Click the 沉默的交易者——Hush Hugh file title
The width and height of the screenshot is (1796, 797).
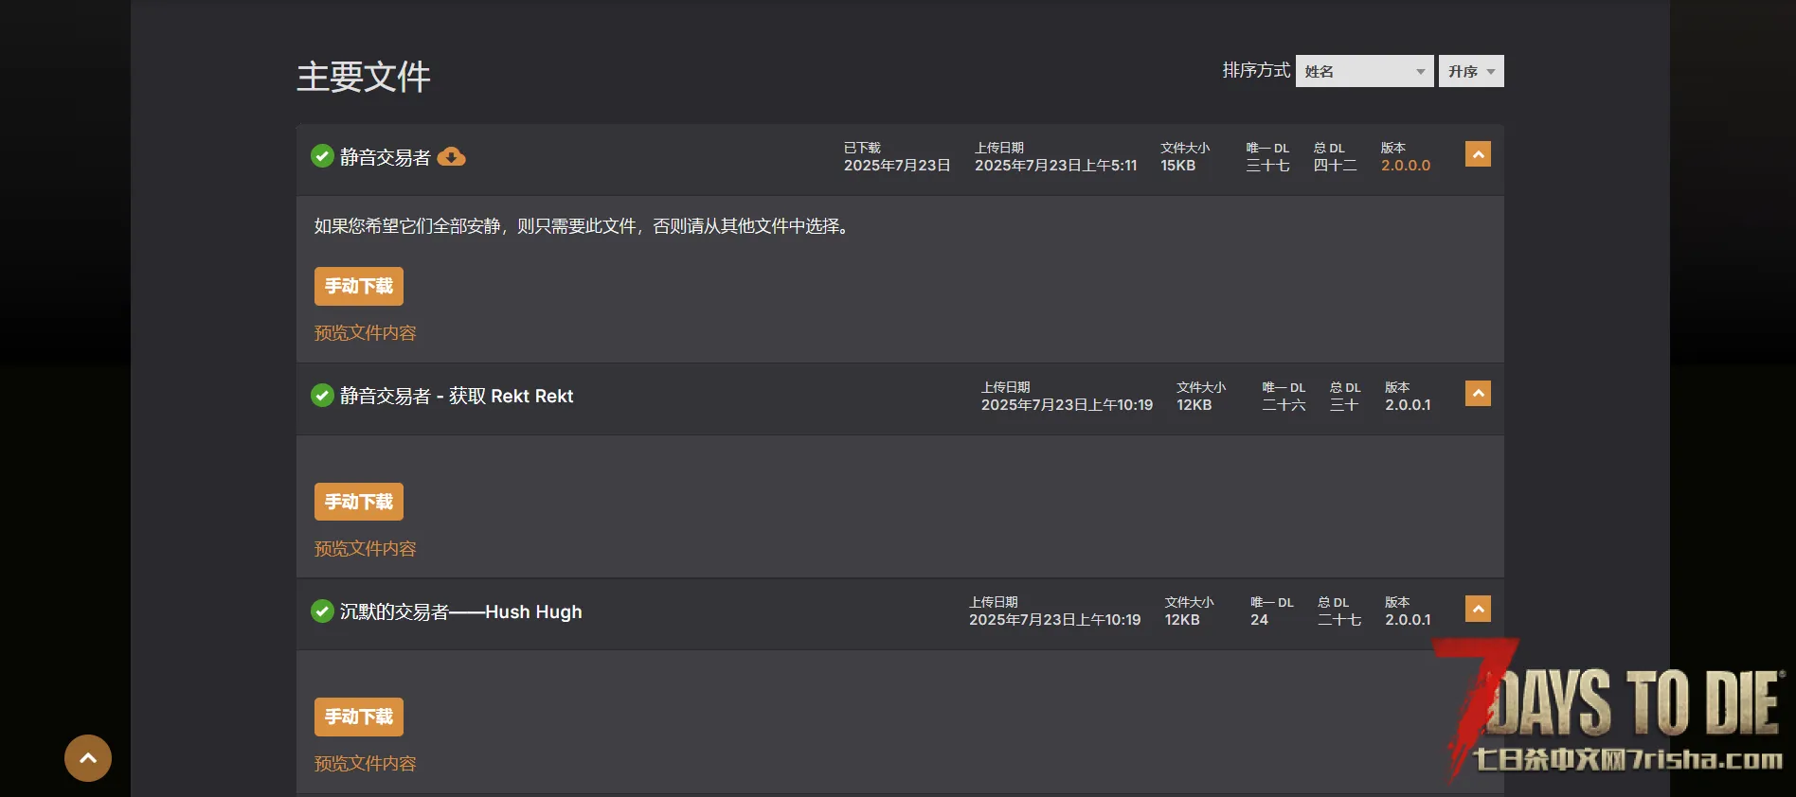(x=461, y=611)
